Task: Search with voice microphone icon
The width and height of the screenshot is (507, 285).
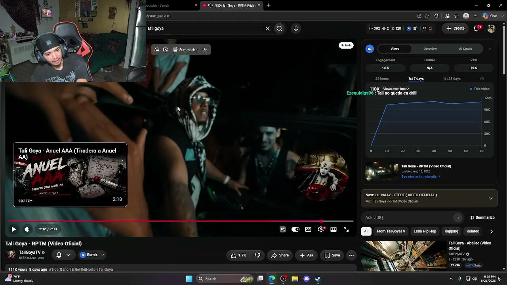Action: tap(296, 28)
